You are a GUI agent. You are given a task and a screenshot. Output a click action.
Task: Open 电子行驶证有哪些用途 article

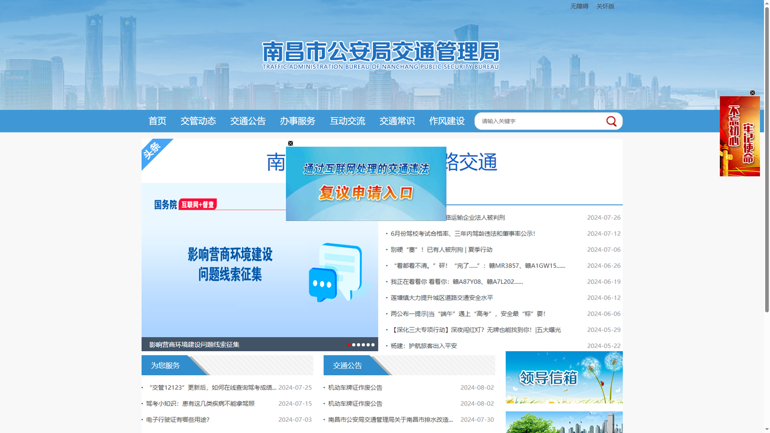coord(178,420)
